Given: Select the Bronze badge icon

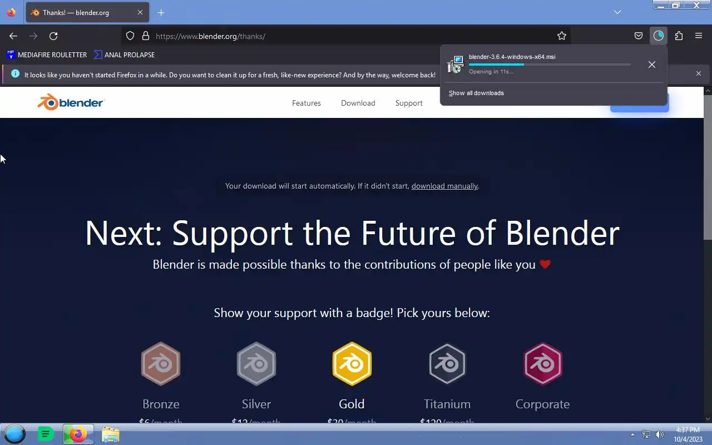Looking at the screenshot, I should coord(161,364).
